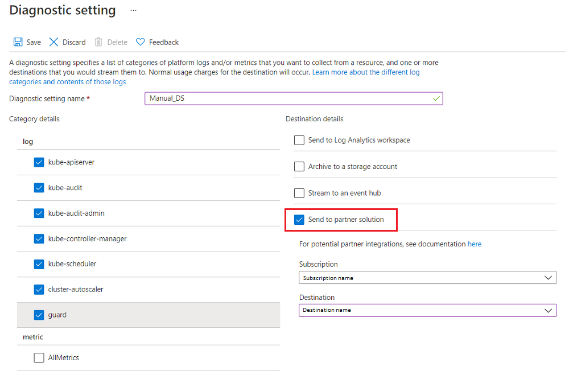Click the Feedback heart icon
The height and width of the screenshot is (379, 569).
coord(140,42)
